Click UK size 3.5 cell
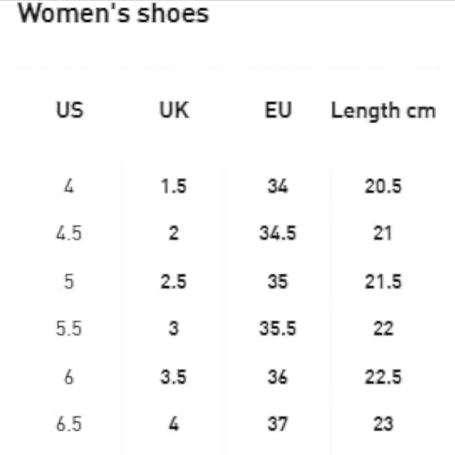 pos(173,377)
